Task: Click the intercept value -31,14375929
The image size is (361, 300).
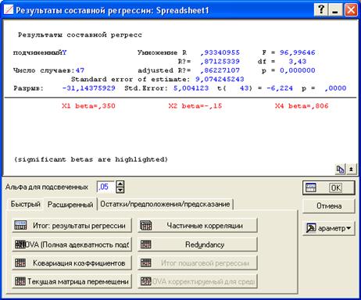Action: coord(88,88)
